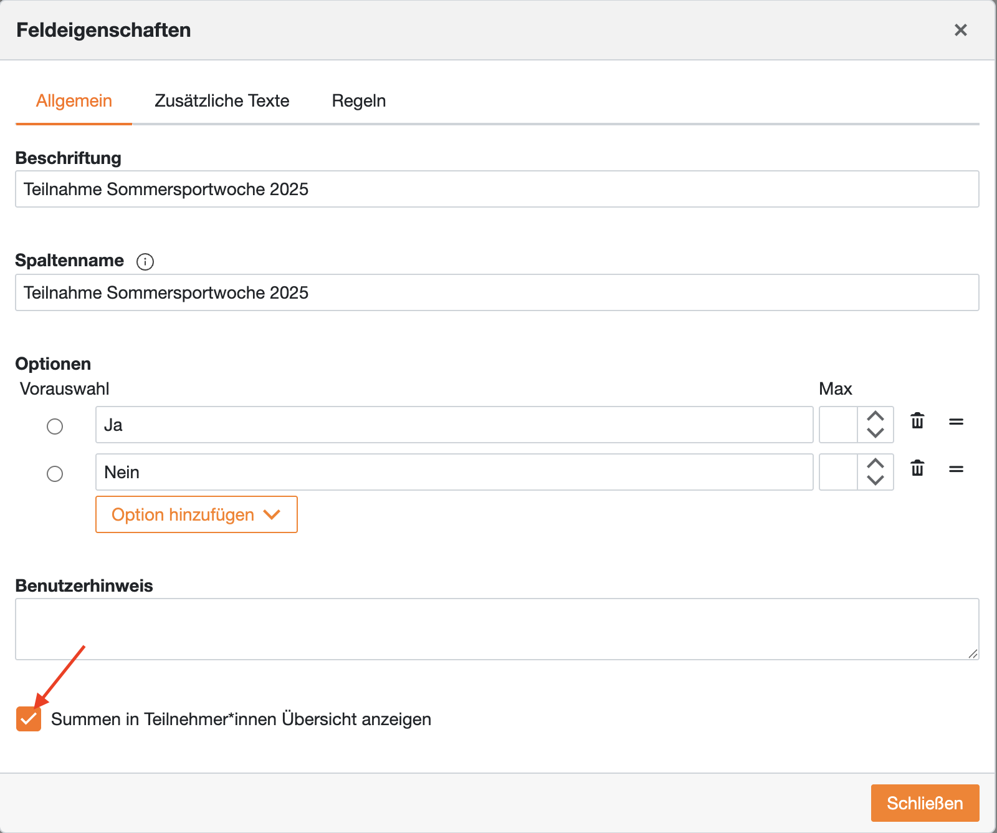This screenshot has width=997, height=833.
Task: Delete the 'Ja' option with trash icon
Action: point(917,421)
